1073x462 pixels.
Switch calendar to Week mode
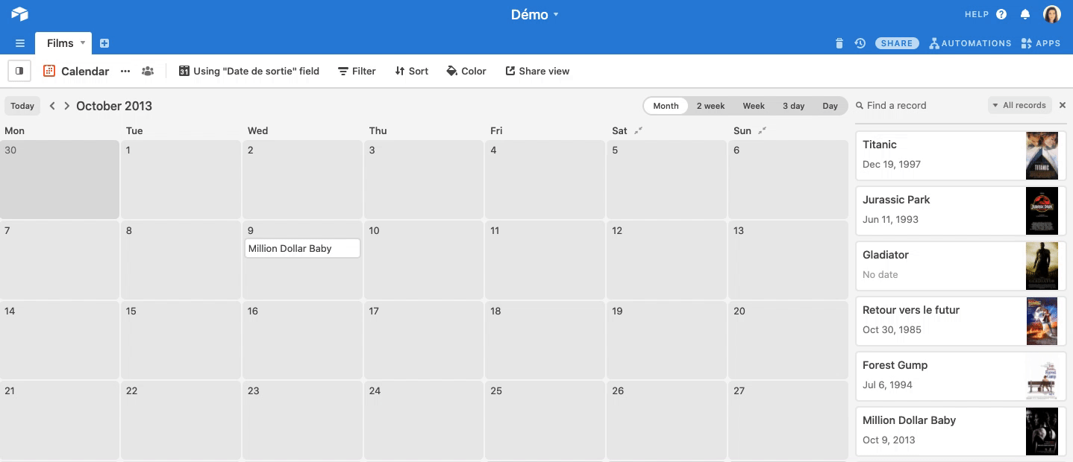pos(754,106)
